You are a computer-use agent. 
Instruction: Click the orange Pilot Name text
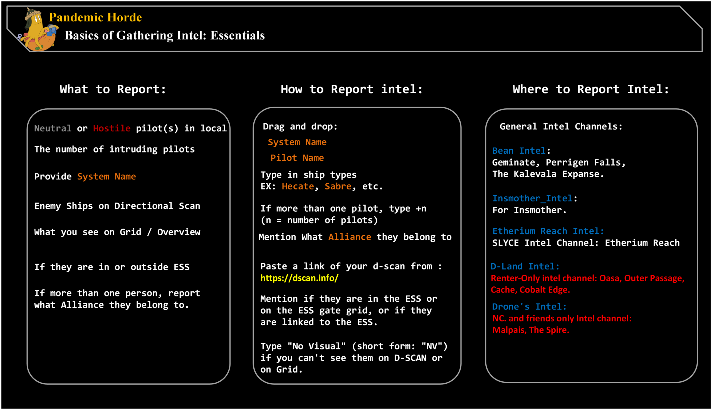[297, 158]
